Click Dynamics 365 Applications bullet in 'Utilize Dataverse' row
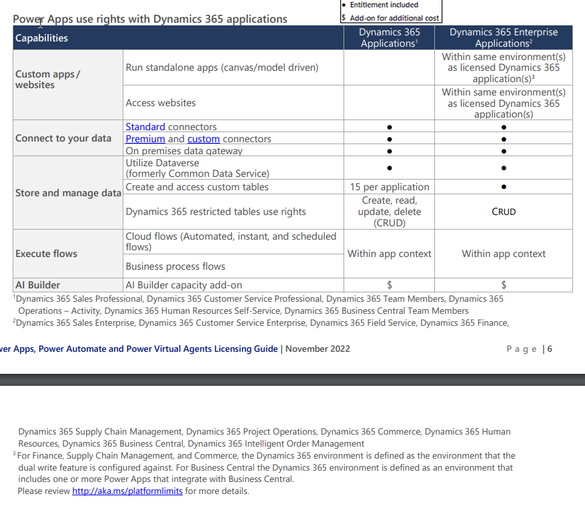Image resolution: width=585 pixels, height=506 pixels. 390,168
